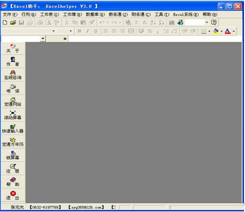
Task: Apply yellow fill color bucket
Action: (216, 31)
